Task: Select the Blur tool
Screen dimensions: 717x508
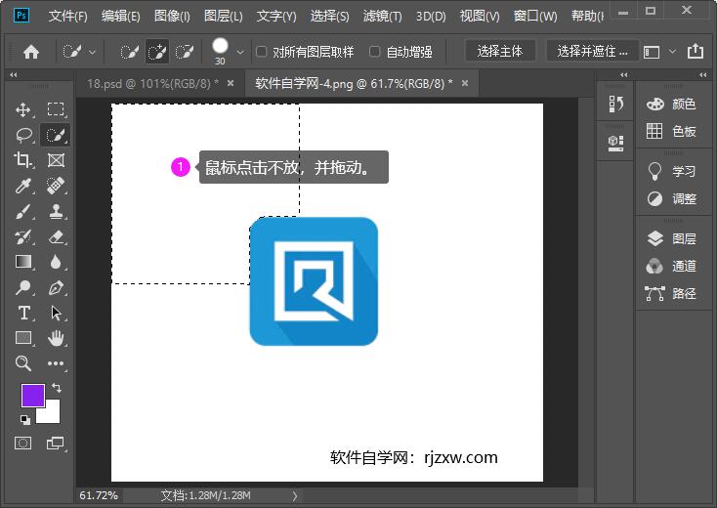Action: [x=56, y=262]
